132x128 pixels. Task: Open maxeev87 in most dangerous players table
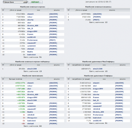(x=32, y=43)
